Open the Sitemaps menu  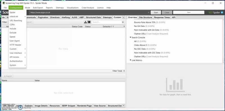coord(60,8)
